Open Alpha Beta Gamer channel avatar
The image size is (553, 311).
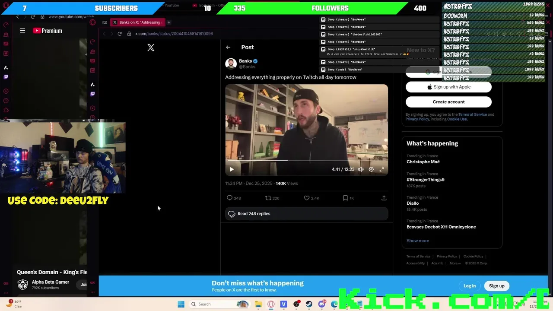pos(22,285)
